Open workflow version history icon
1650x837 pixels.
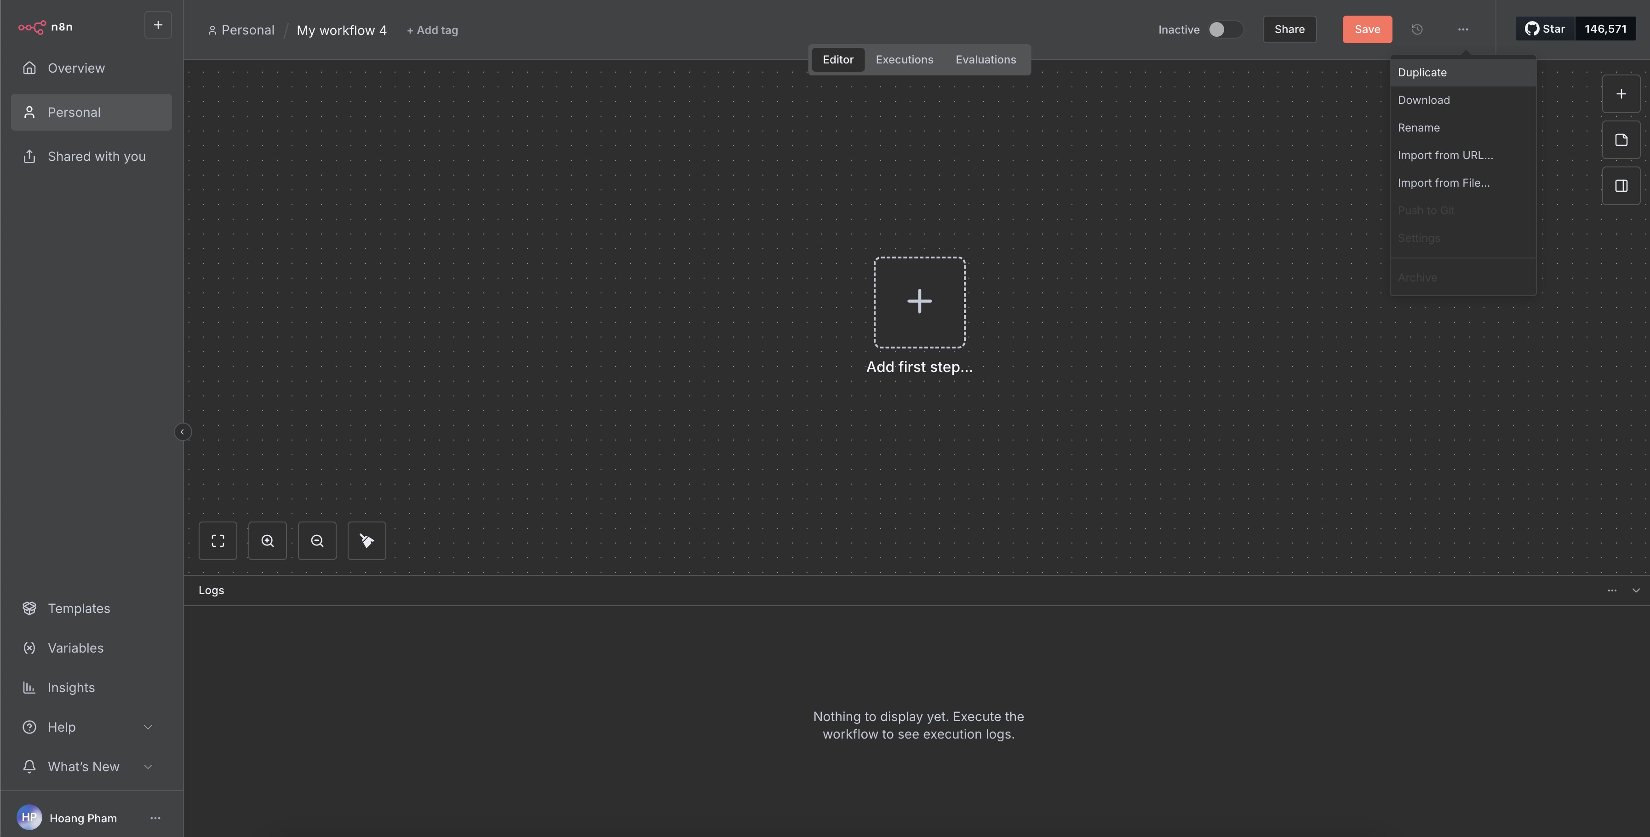click(1417, 29)
